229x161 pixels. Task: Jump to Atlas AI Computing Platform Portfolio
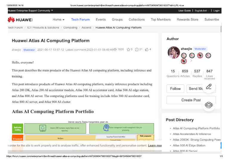tap(196, 128)
